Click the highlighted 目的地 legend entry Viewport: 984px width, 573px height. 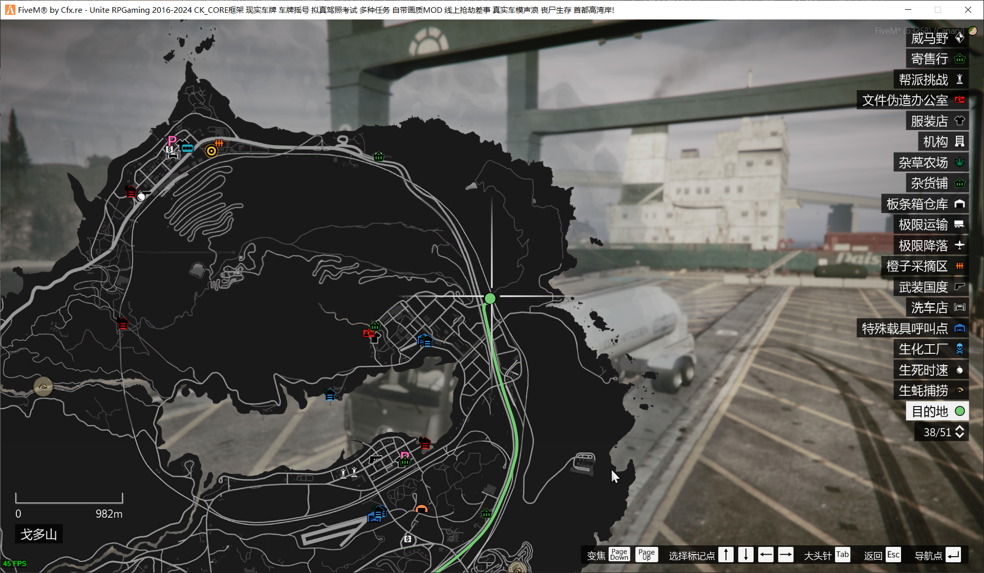[x=937, y=411]
